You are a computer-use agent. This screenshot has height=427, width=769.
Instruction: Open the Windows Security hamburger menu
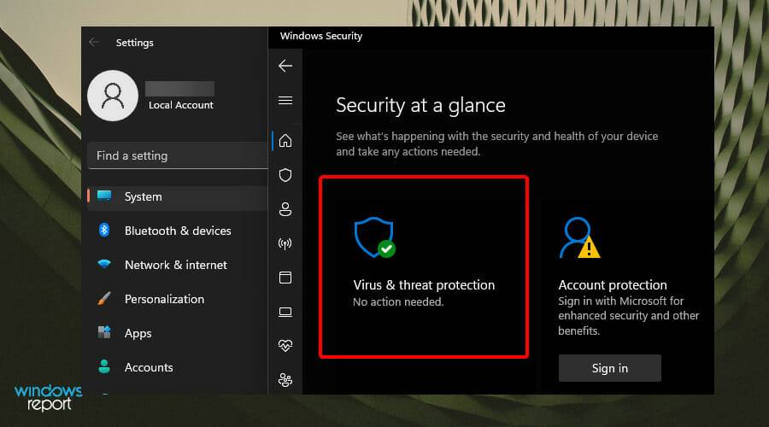(285, 101)
